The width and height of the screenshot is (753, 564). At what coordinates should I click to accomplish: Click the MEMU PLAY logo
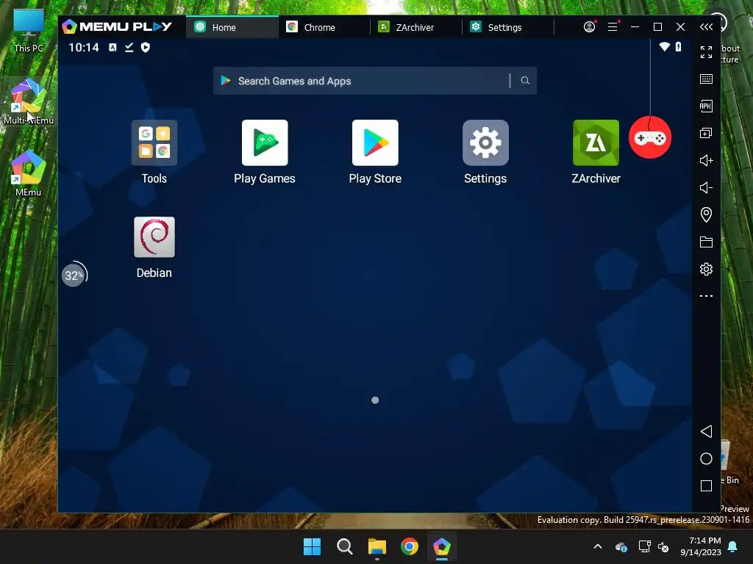[117, 26]
